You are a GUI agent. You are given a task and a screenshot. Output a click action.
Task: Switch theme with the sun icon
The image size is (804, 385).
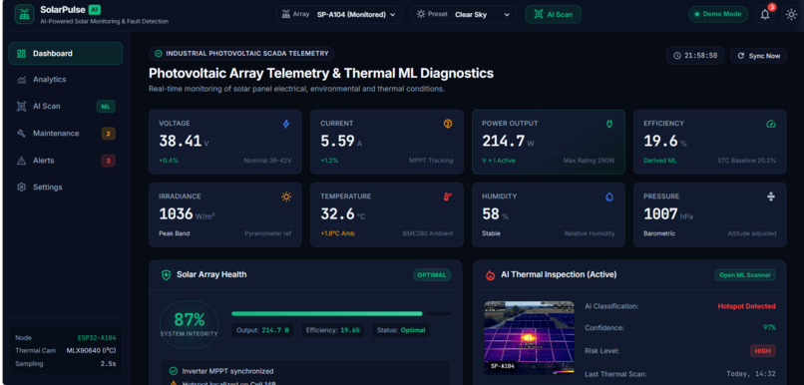pyautogui.click(x=791, y=14)
